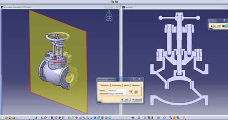228x120 pixels.
Task: Click the selection icon beside Name field
Action: click(x=131, y=92)
